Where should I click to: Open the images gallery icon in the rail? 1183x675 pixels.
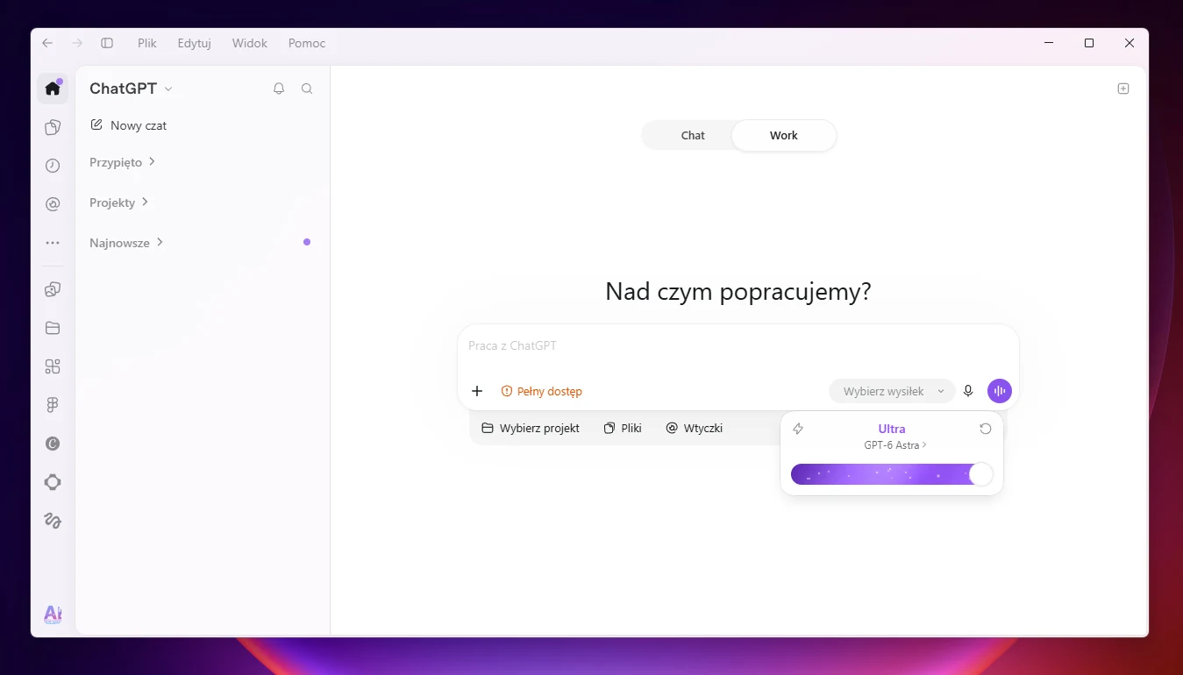tap(53, 289)
